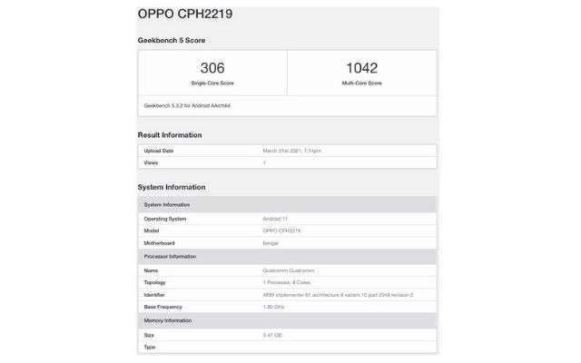Click the OPPO CPH2219 page title
581x363 pixels.
(185, 15)
